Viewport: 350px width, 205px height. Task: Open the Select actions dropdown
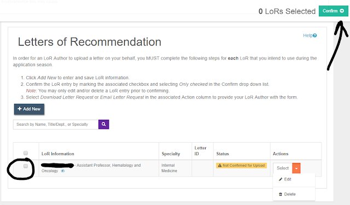(283, 168)
